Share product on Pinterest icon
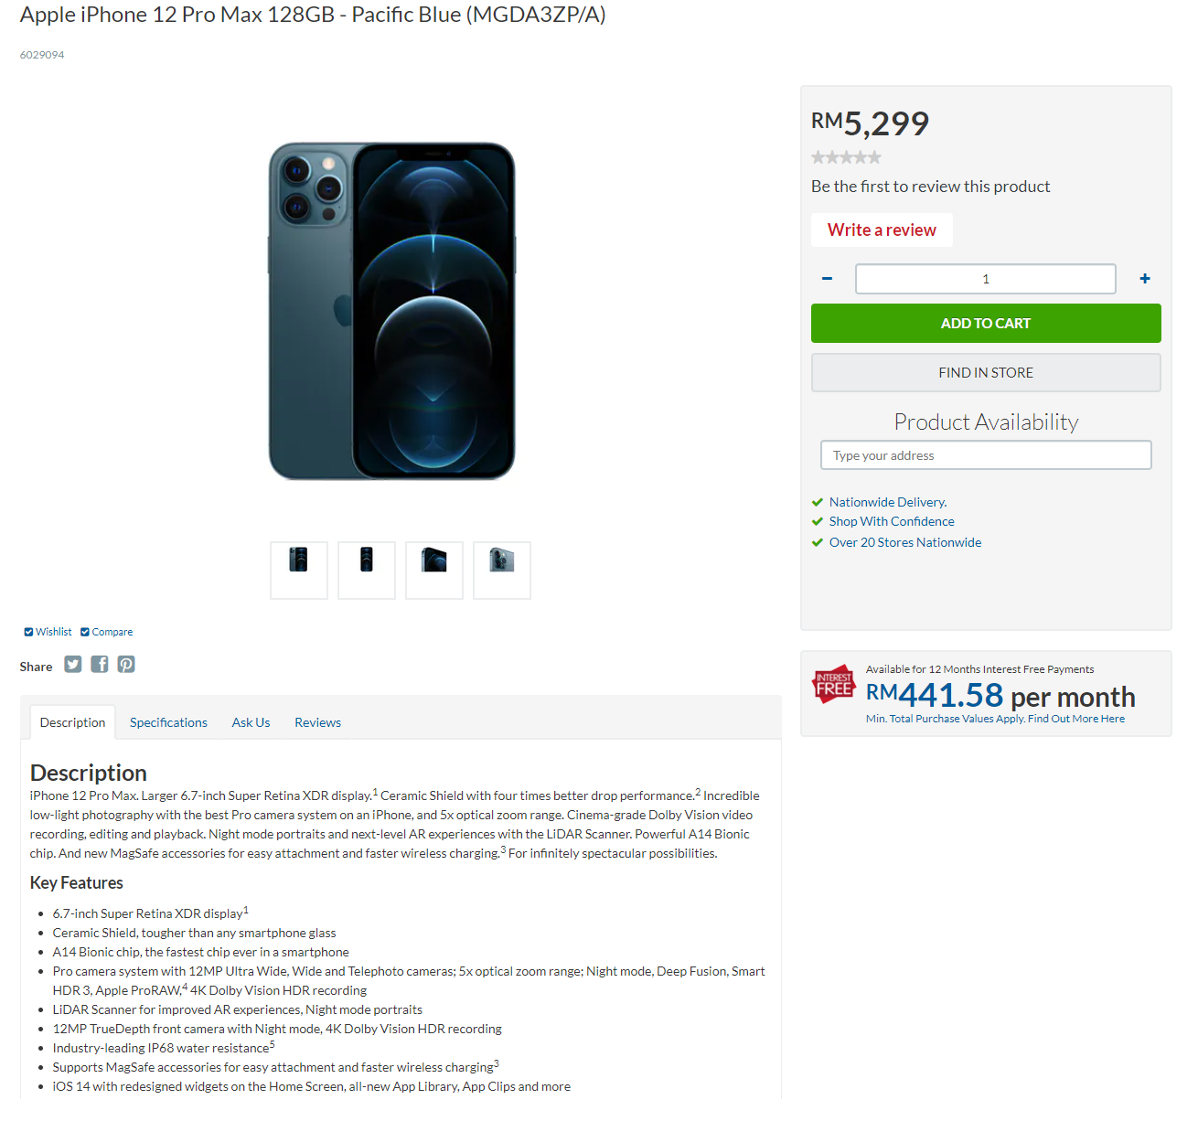This screenshot has height=1121, width=1198. click(x=126, y=665)
